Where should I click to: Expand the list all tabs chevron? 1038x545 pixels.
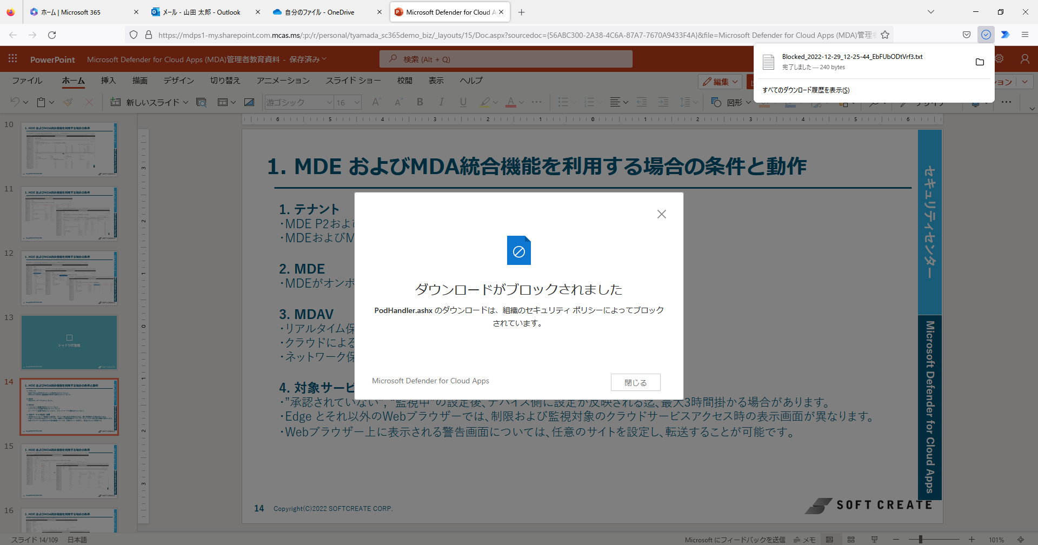(x=930, y=12)
